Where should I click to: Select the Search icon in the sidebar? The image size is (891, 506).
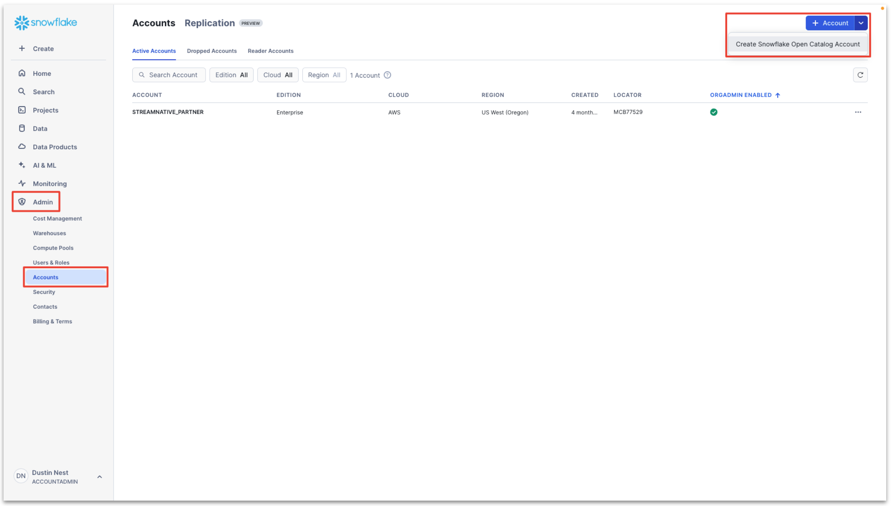[22, 92]
